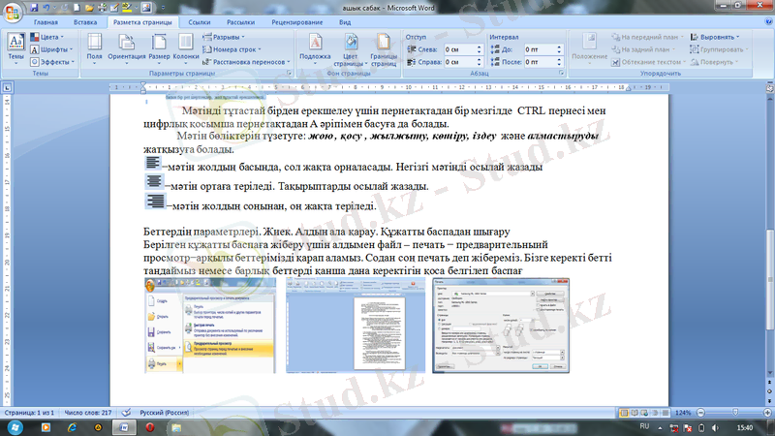Screen dimensions: 775x436
Task: Open the Темы themes gallery
Action: point(16,46)
